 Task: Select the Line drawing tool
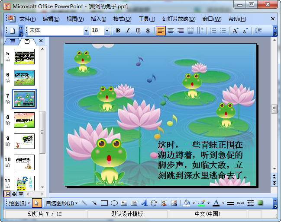(84, 203)
